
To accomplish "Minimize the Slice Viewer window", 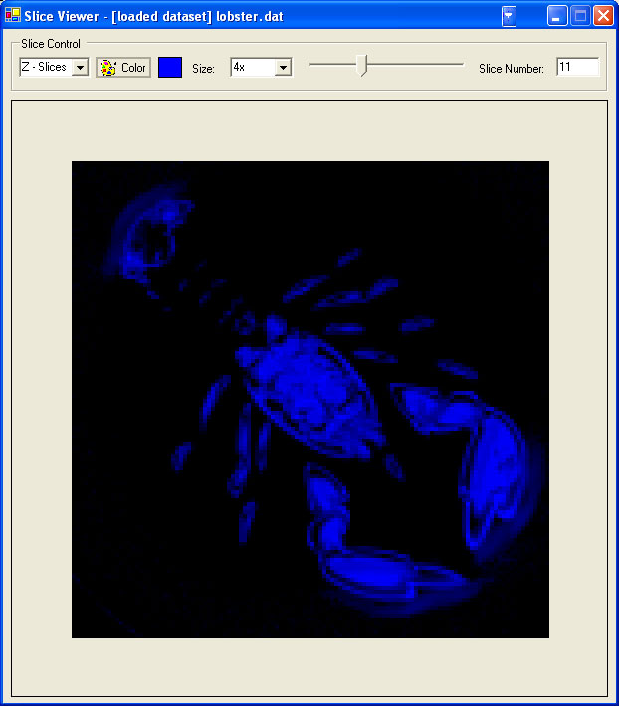I will (557, 16).
